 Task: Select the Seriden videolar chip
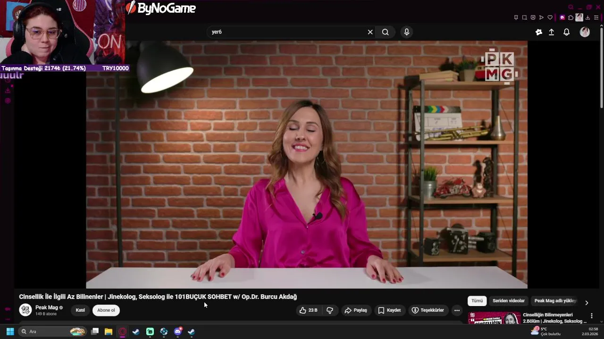click(x=509, y=301)
